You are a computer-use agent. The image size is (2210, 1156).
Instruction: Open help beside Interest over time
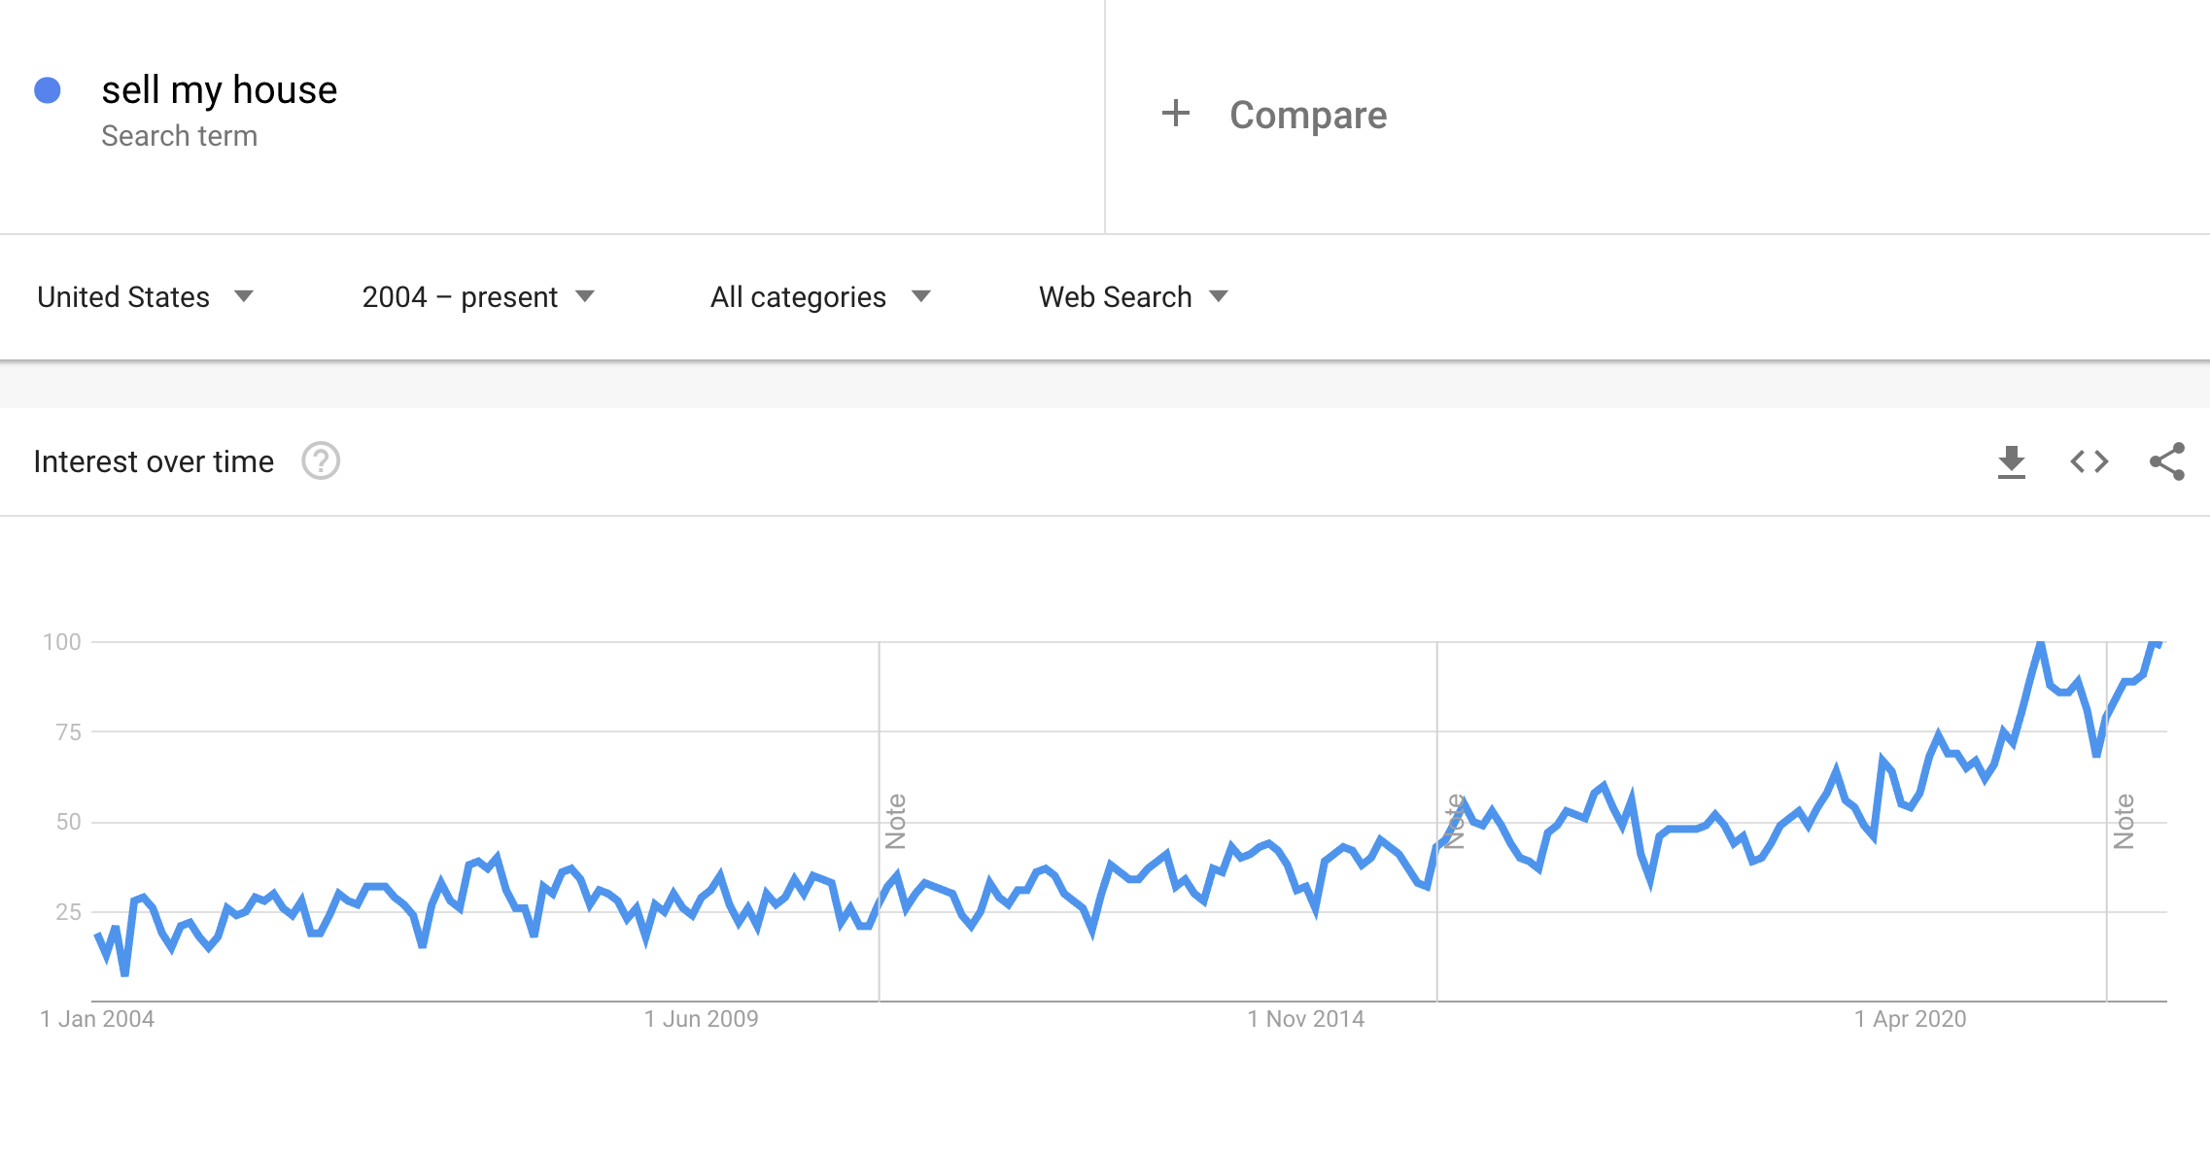click(x=321, y=461)
